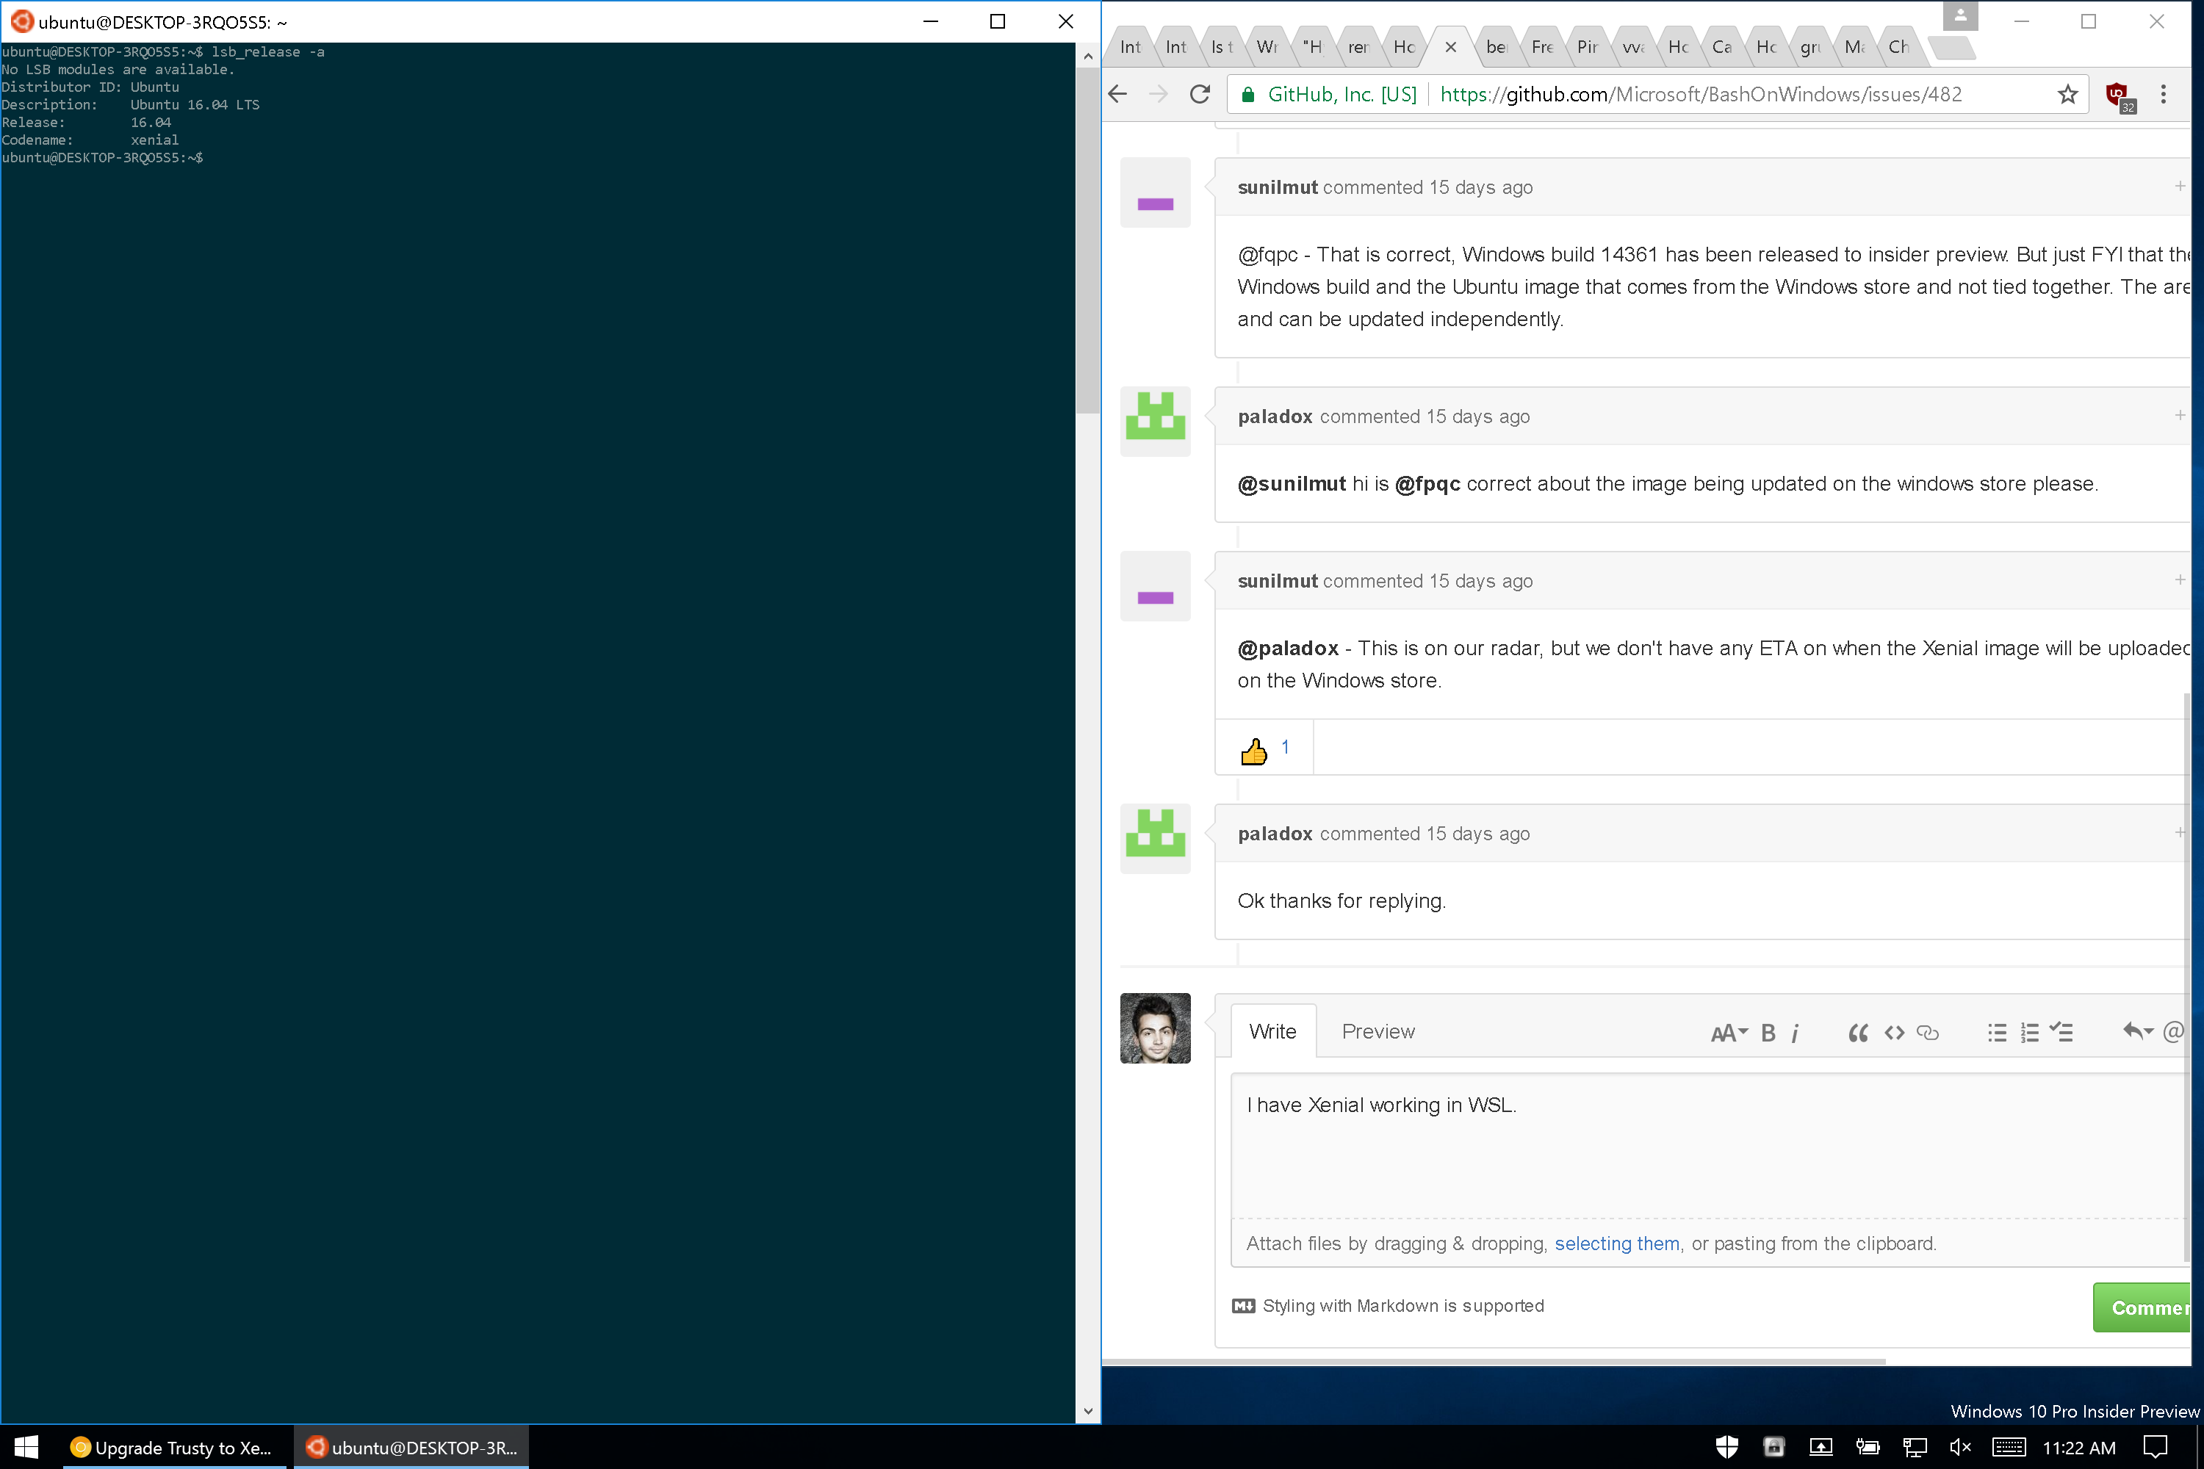Switch to Preview tab in GitHub comment editor
This screenshot has width=2204, height=1469.
click(1377, 1031)
